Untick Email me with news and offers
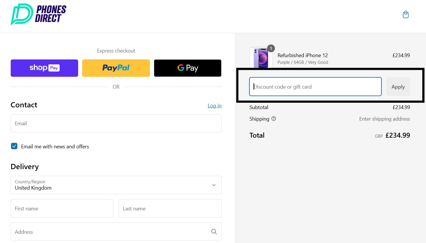 click(x=14, y=146)
